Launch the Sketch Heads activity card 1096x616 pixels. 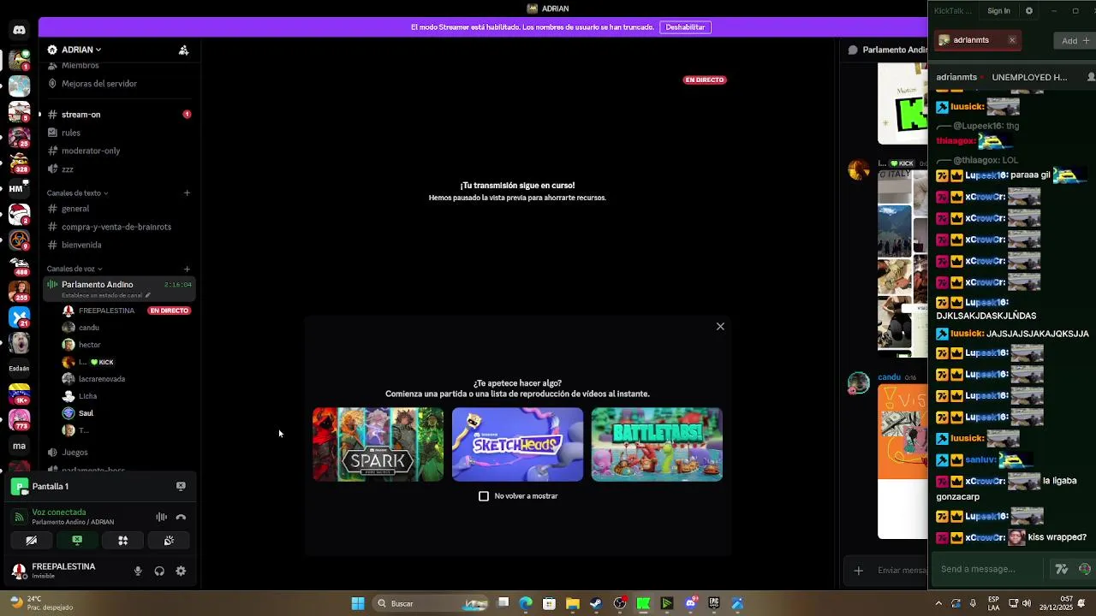pos(517,444)
